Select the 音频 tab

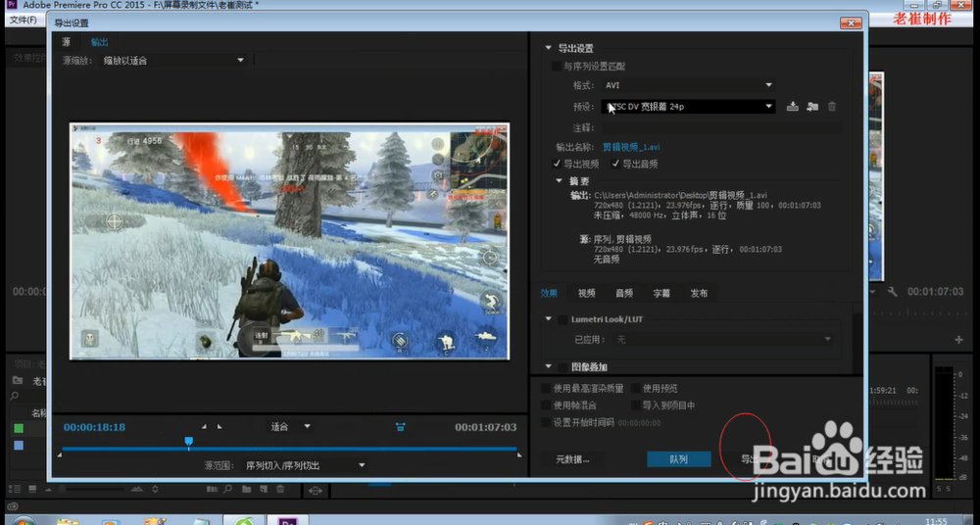tap(623, 293)
